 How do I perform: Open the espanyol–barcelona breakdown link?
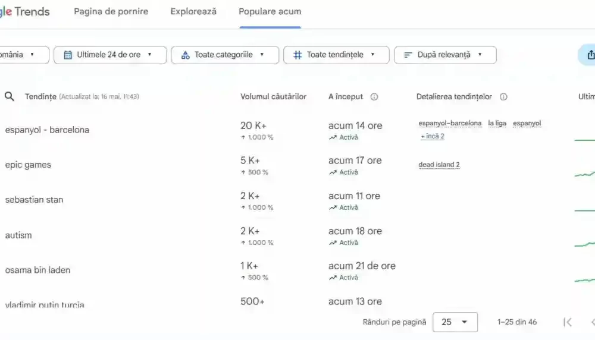[x=450, y=123]
